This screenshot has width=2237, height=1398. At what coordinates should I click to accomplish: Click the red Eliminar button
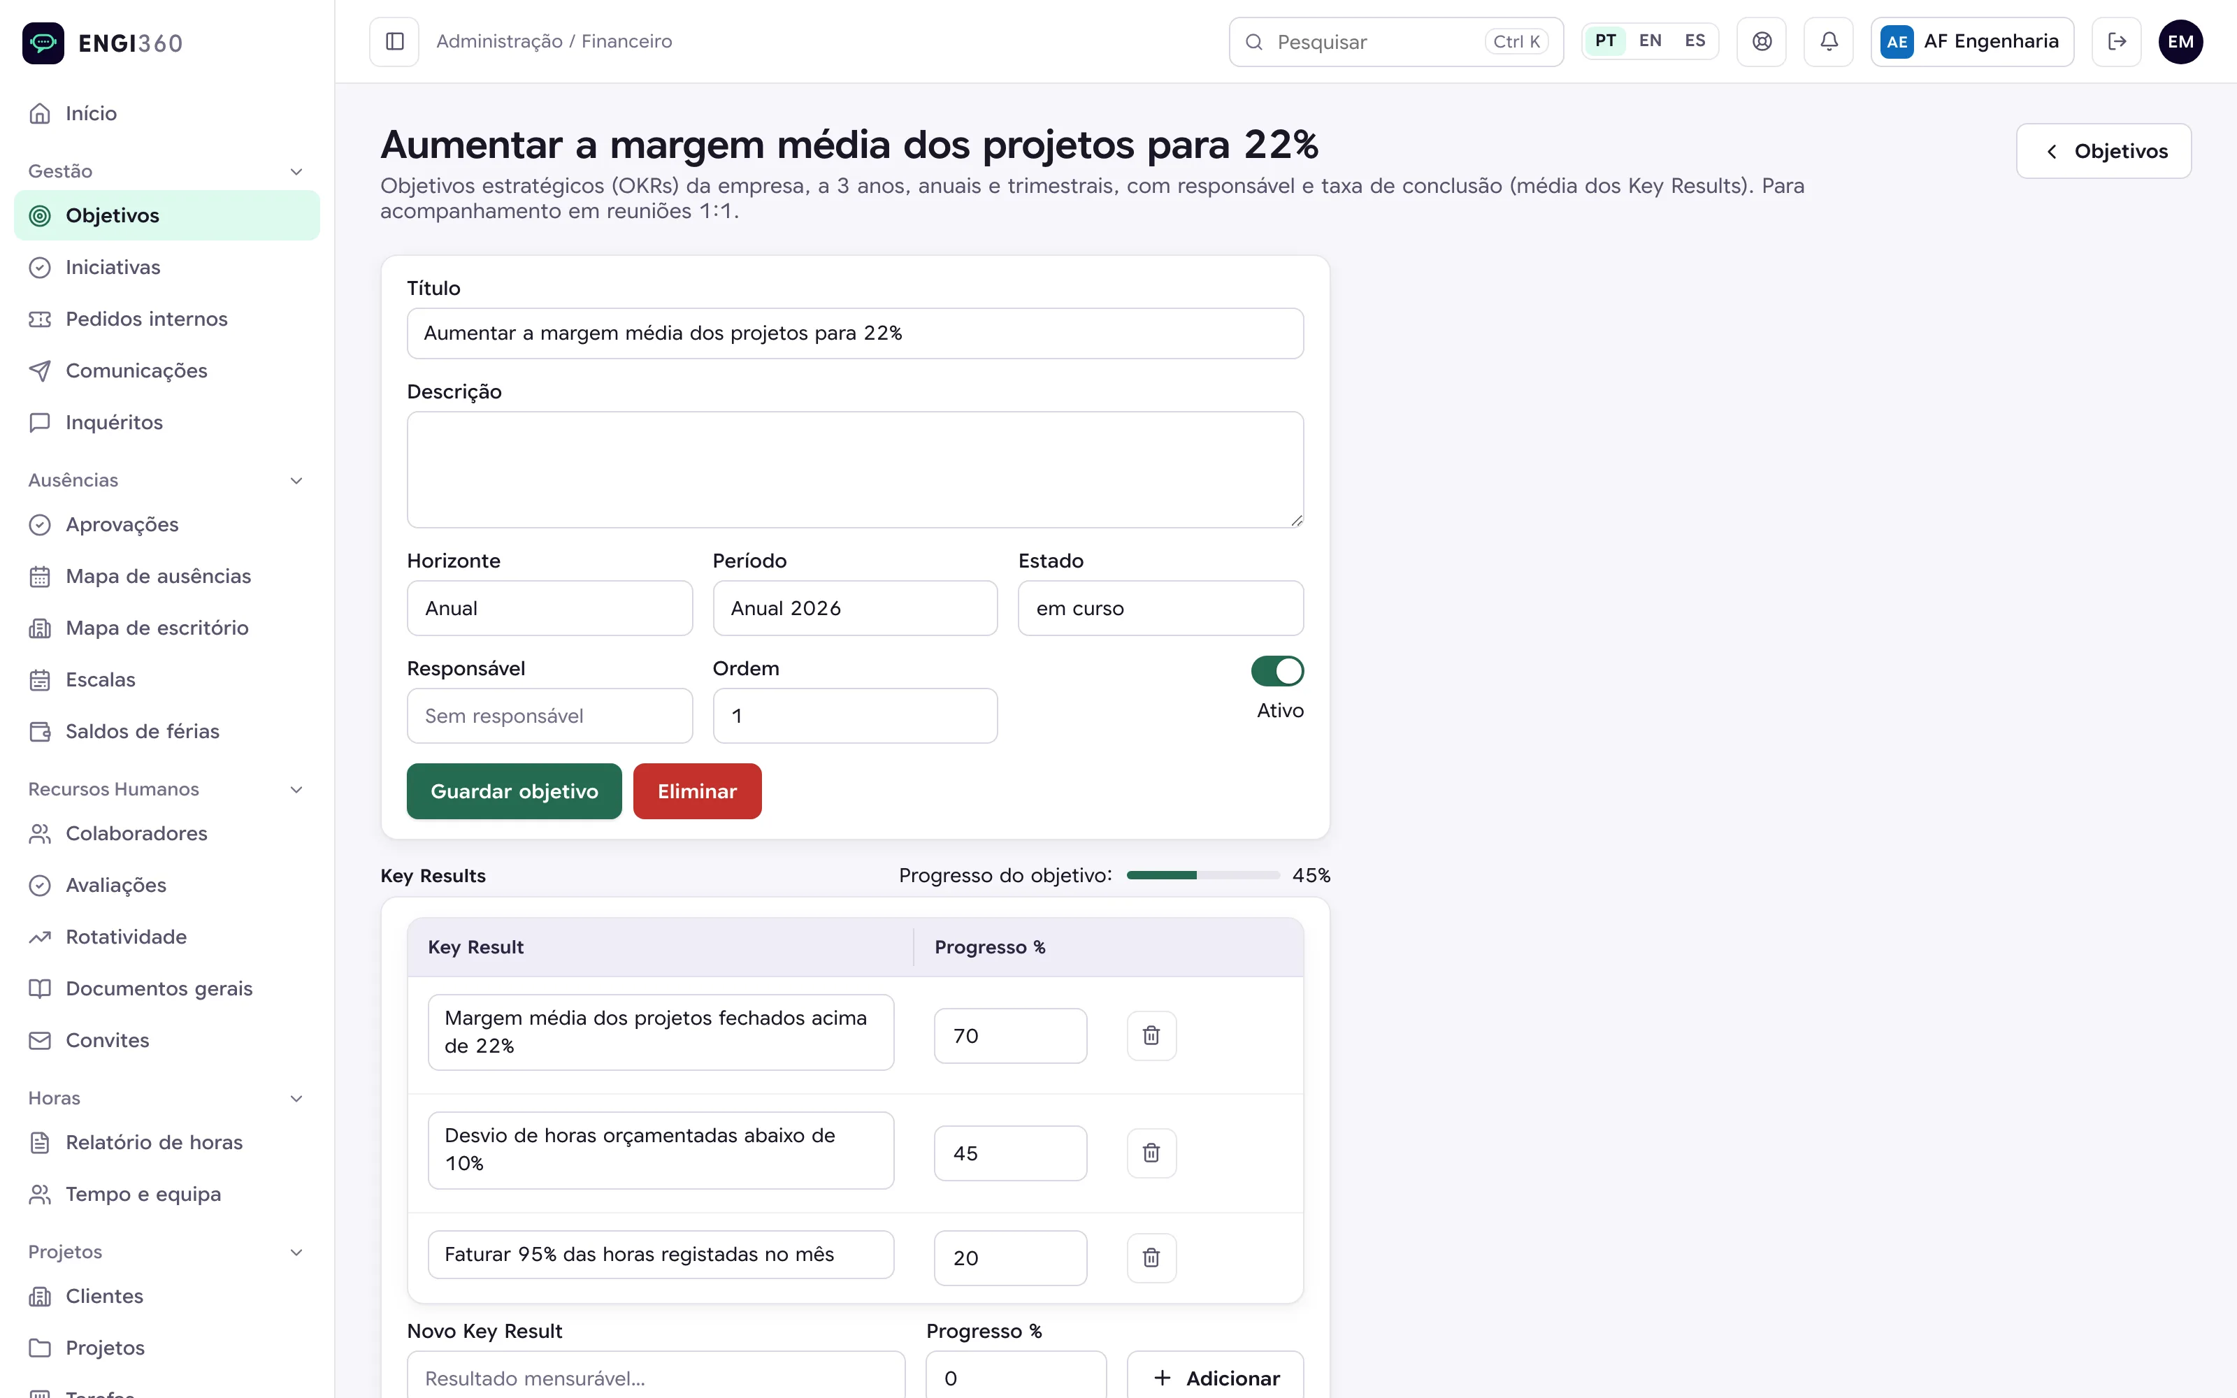[x=697, y=791]
